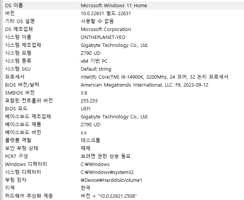Select the '시스템 이름' label
Image resolution: width=244 pixels, height=200 pixels.
coord(18,37)
